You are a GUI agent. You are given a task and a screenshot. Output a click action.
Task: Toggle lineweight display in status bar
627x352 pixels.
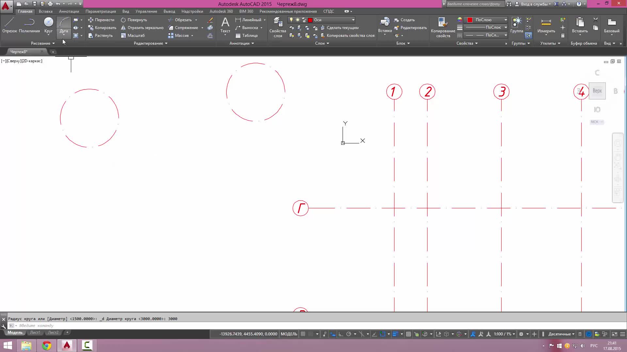pos(395,334)
